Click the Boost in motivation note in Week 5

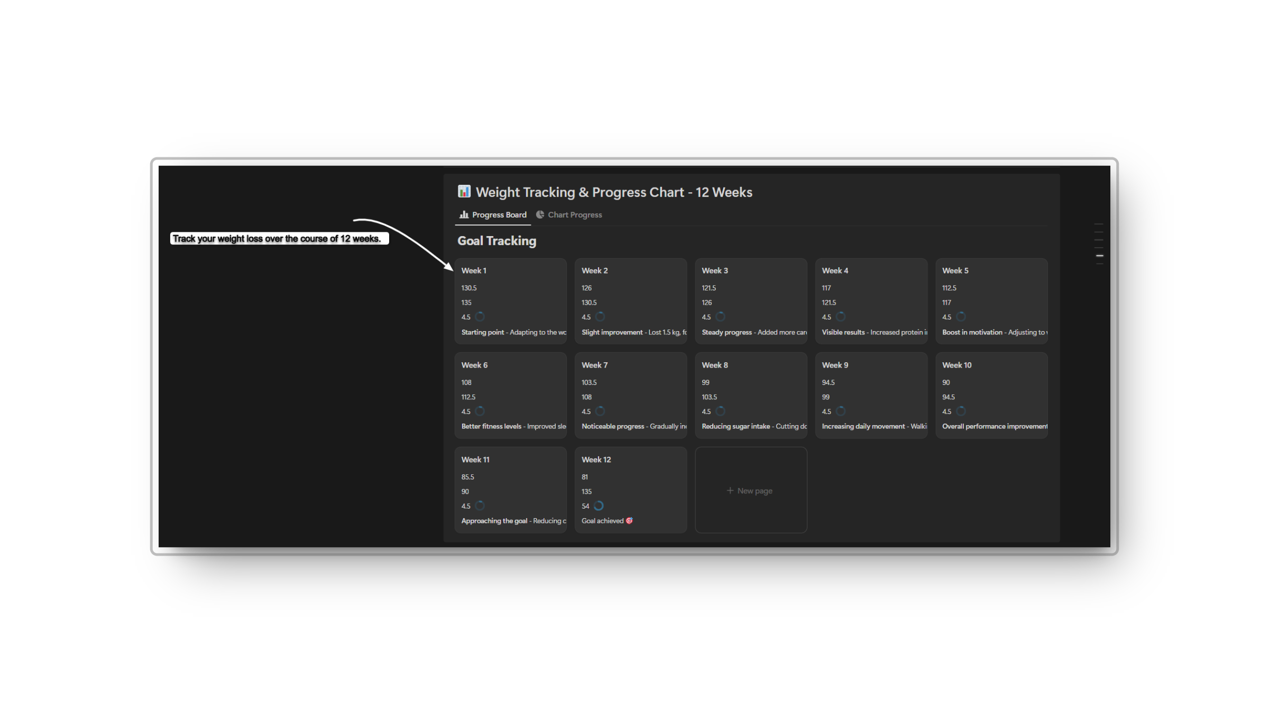(x=995, y=332)
